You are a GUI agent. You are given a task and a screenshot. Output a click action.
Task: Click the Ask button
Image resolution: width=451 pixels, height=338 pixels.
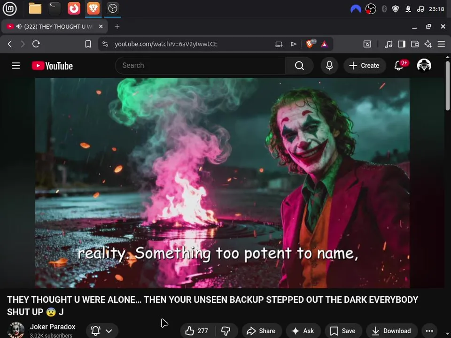pyautogui.click(x=303, y=331)
